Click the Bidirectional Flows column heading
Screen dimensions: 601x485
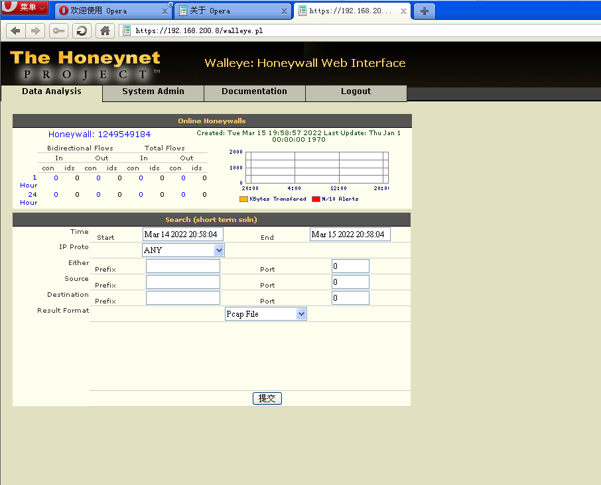point(80,148)
